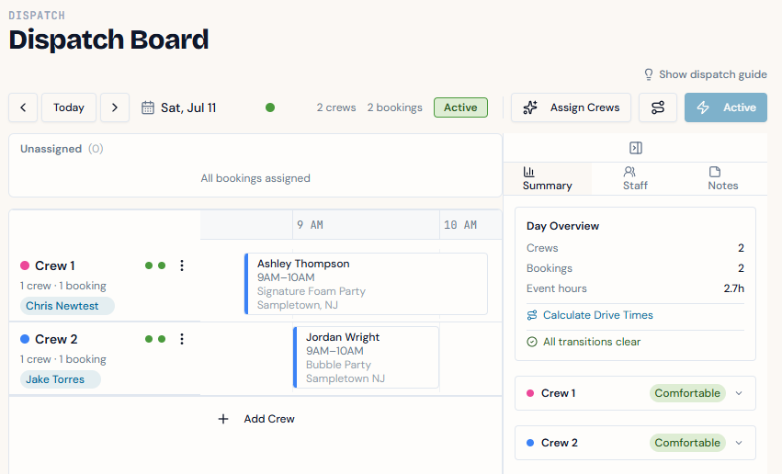Click Crew 1 Comfortable badge
This screenshot has height=474, width=782.
687,393
